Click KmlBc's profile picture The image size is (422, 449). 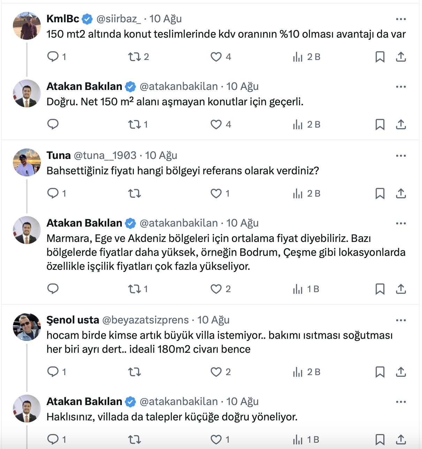(27, 26)
